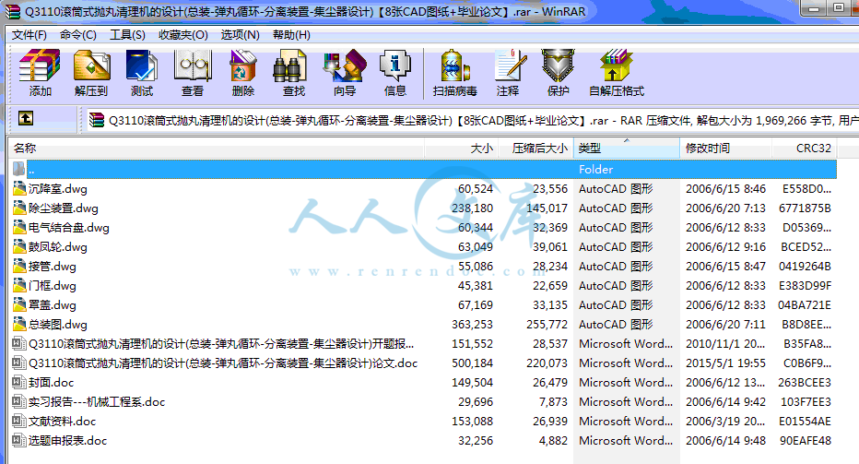Go up one folder level button
Viewport: 859px width, 464px height.
(x=26, y=118)
